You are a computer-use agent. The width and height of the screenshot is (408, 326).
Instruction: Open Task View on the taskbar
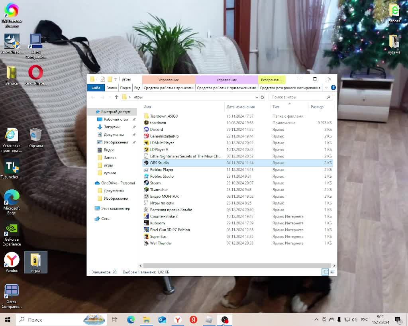pyautogui.click(x=114, y=320)
